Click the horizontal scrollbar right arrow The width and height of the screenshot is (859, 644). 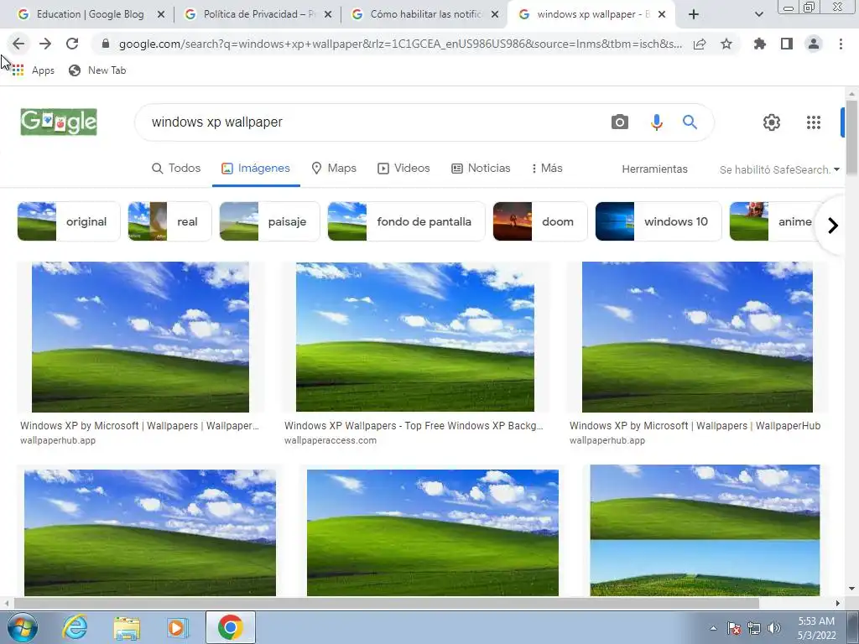point(838,603)
